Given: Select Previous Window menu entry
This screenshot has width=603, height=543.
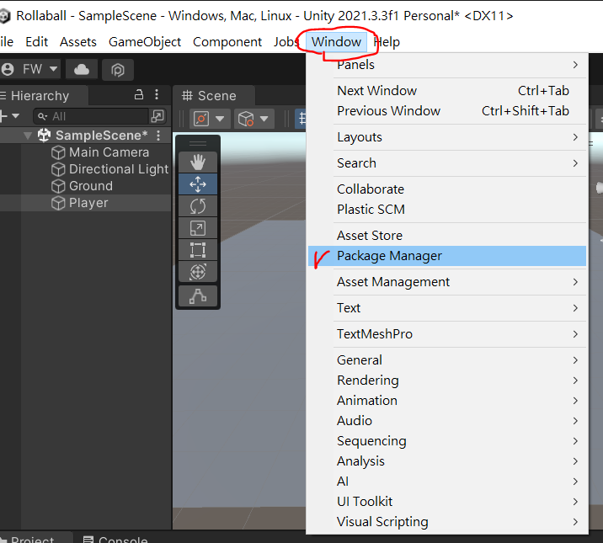Looking at the screenshot, I should coord(447,111).
